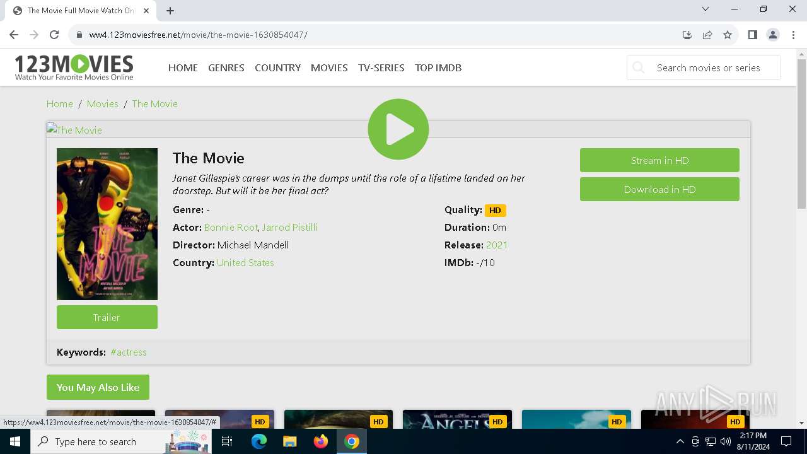
Task: Click the 123Movies site logo
Action: [x=74, y=67]
